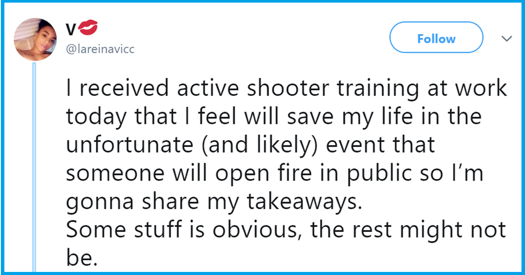
Task: Click the final word 'be.' of tweet
Action: pyautogui.click(x=81, y=258)
